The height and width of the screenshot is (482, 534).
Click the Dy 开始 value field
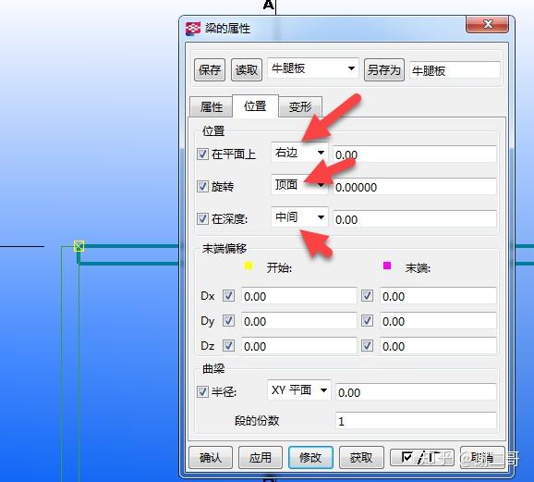coord(299,321)
